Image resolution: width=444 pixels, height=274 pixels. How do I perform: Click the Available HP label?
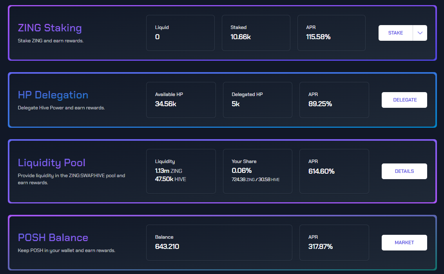point(169,94)
